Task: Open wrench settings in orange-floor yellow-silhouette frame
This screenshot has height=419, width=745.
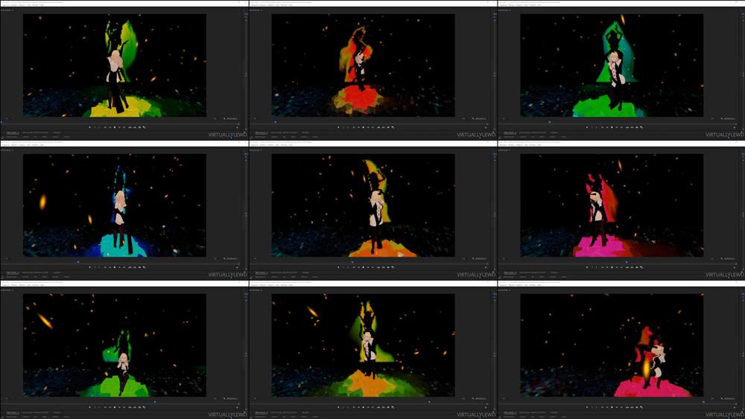Action: (473, 258)
